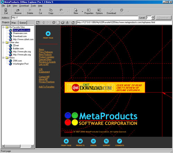Select MetaProducts.com project

click(21, 30)
